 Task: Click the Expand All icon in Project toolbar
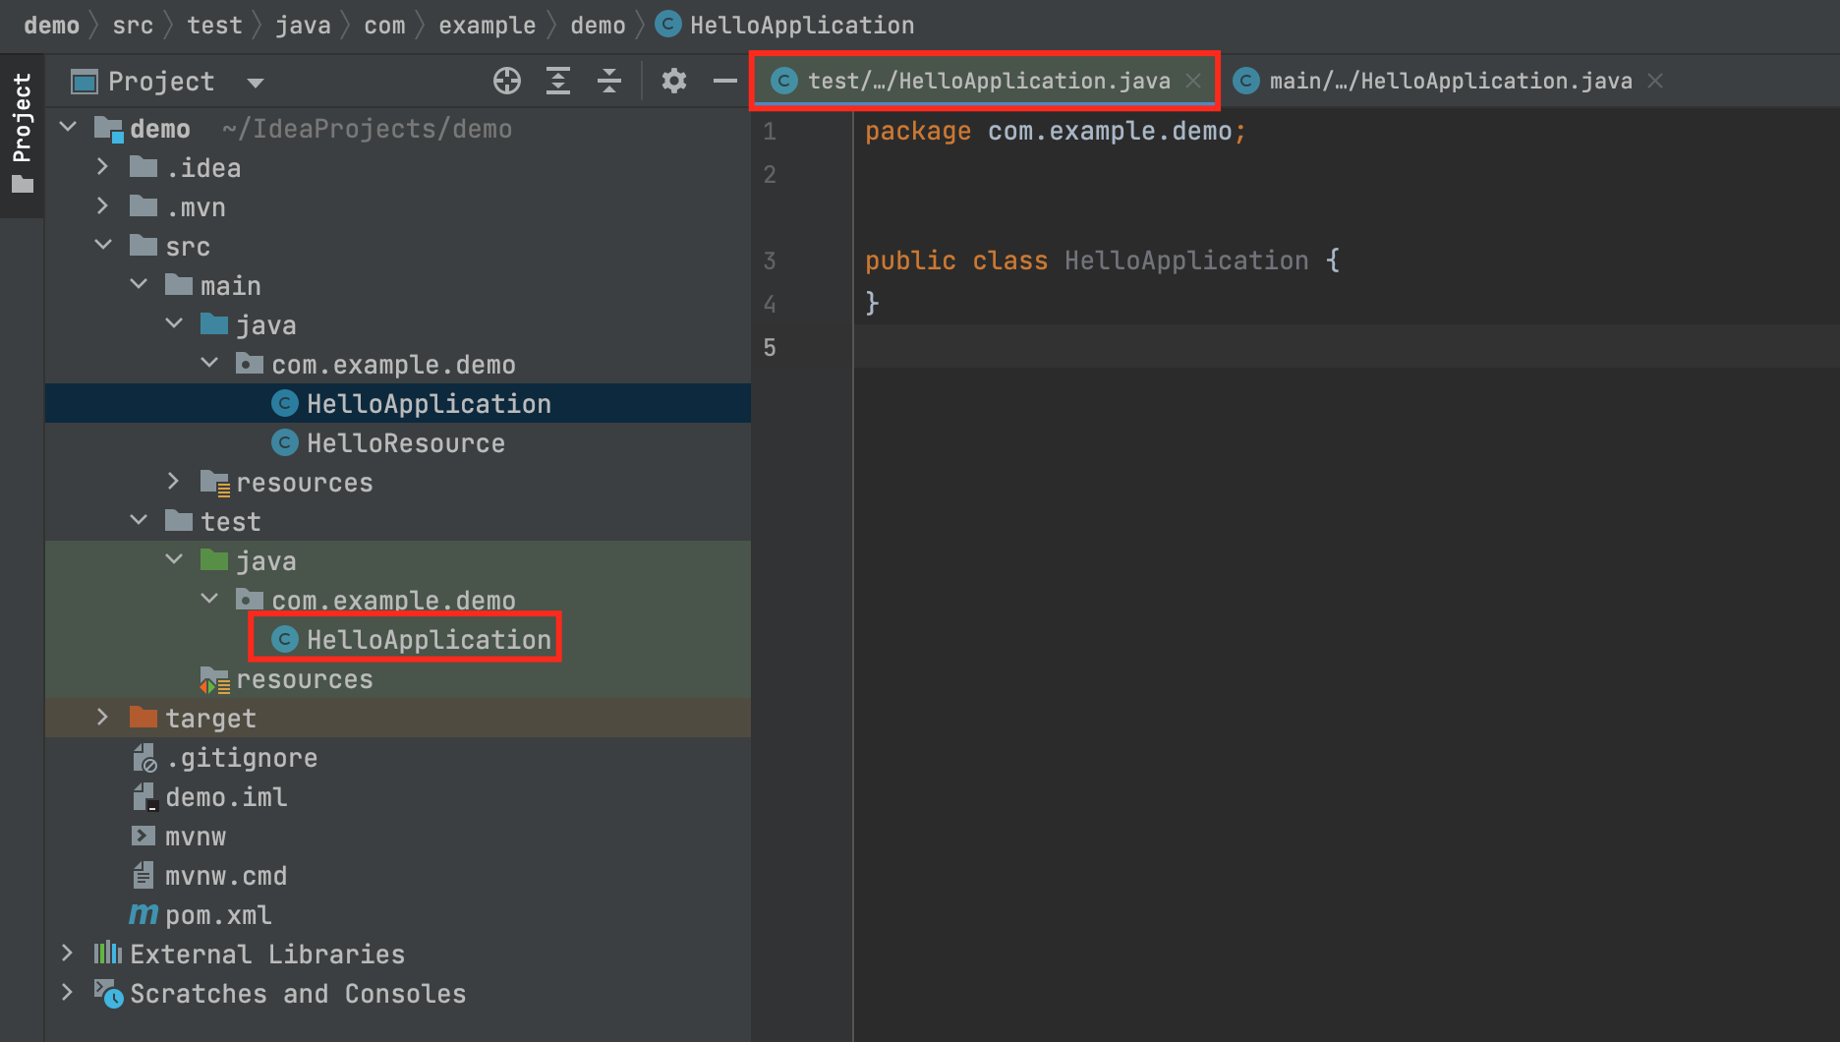point(558,82)
